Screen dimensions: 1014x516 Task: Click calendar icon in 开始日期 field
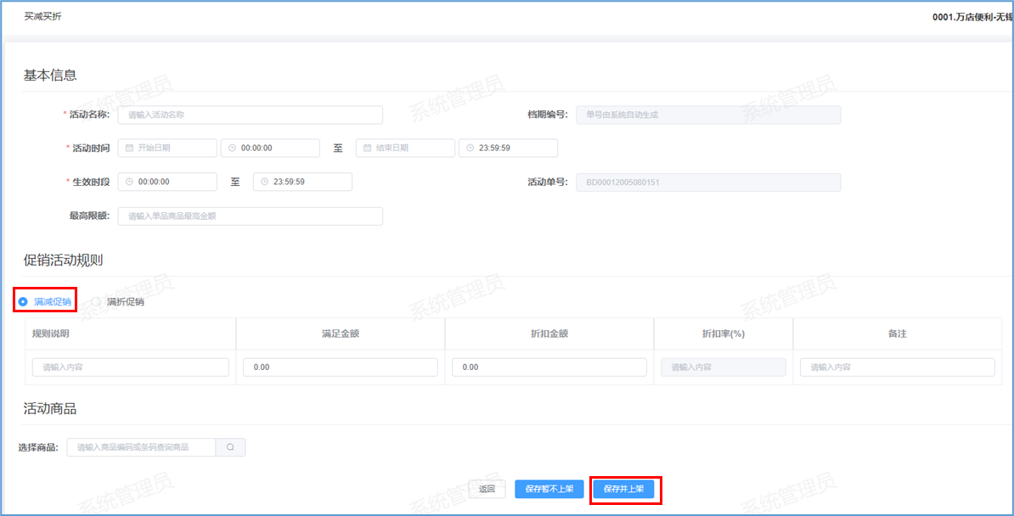click(129, 148)
